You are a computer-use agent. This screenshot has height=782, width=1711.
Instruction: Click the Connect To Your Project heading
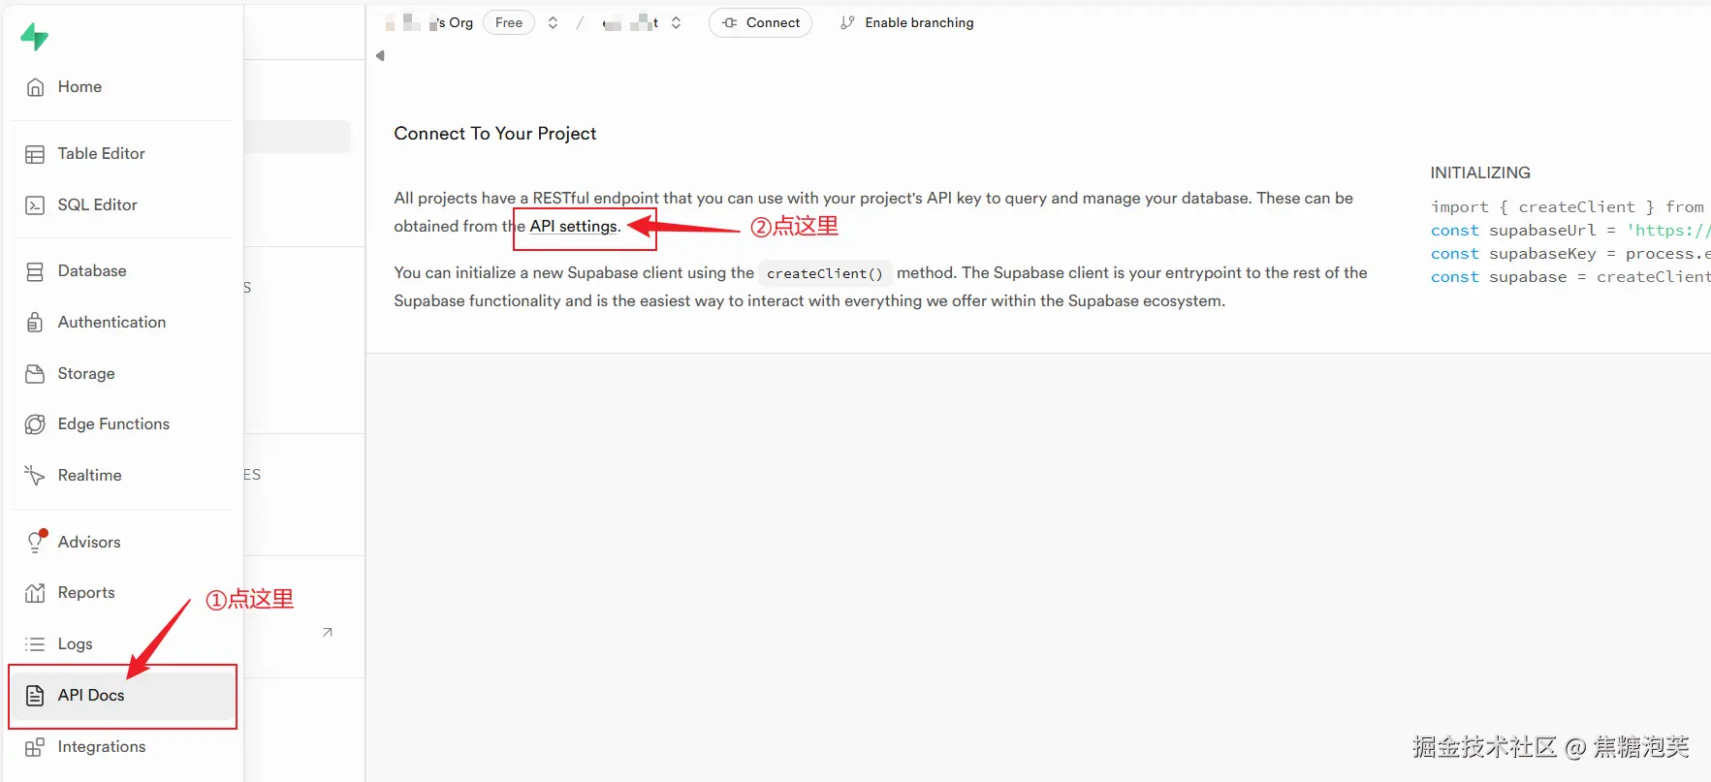(x=495, y=134)
